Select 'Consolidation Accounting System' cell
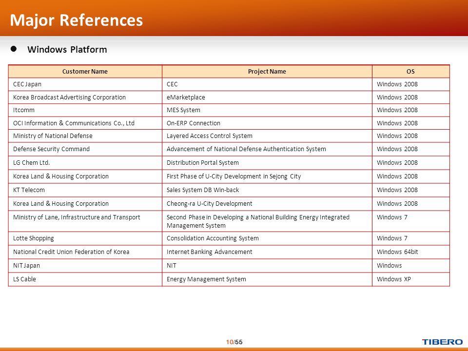 (267, 238)
